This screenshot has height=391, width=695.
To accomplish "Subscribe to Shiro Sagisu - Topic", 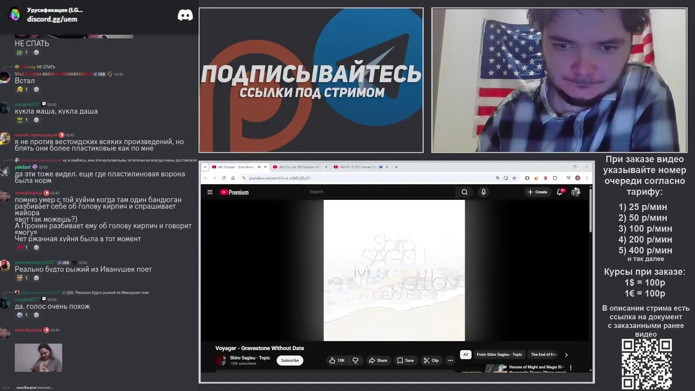I will click(290, 360).
